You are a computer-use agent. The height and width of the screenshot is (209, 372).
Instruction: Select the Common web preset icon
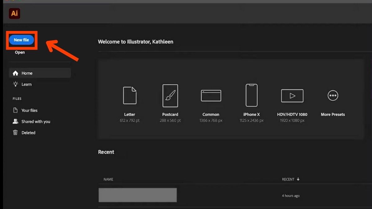[x=211, y=96]
